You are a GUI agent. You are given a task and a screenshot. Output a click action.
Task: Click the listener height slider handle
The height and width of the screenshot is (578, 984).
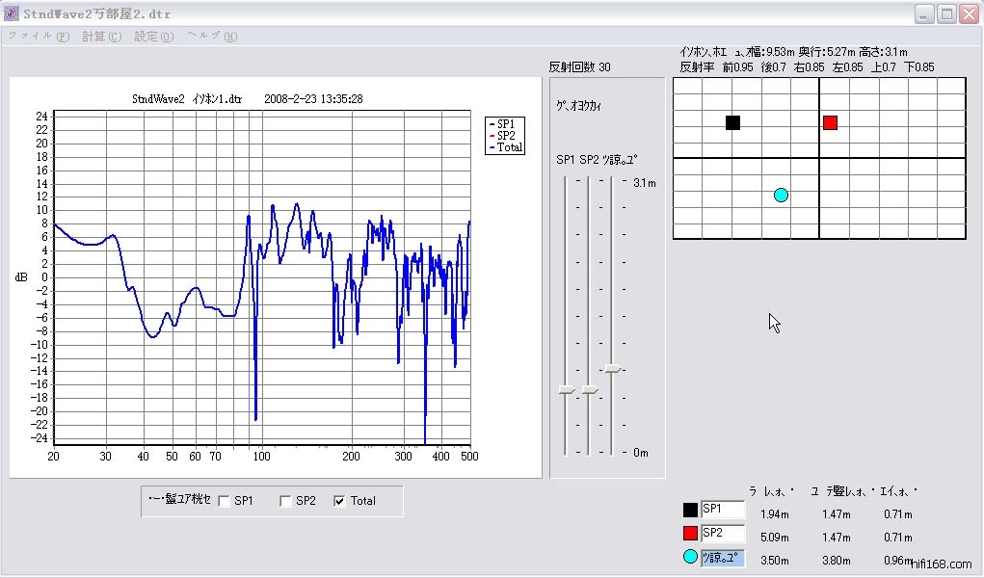[612, 369]
